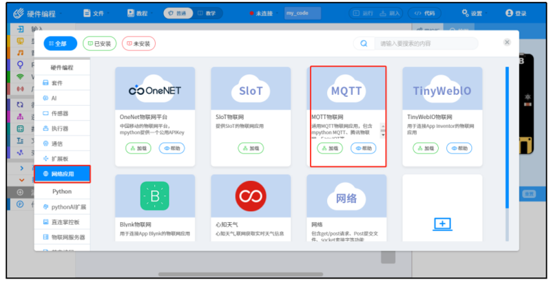
Task: Select the 执行器 category
Action: pos(62,129)
